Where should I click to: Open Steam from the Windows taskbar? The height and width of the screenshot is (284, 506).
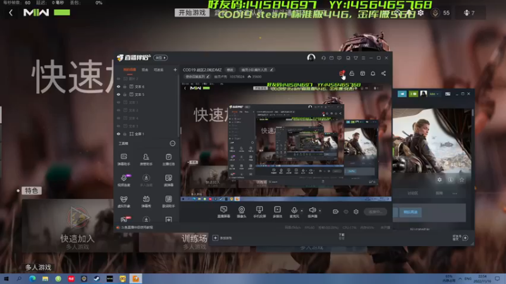[x=97, y=279]
